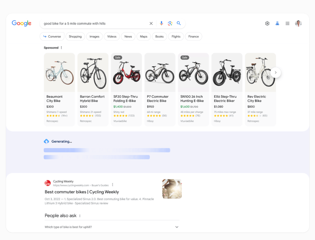
Task: Click the Barron Comfort Hybrid Bike title
Action: point(92,99)
